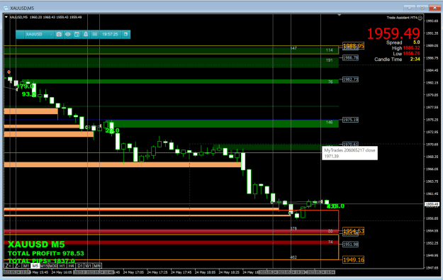Open the XAUUSD symbol dropdown

pyautogui.click(x=39, y=34)
